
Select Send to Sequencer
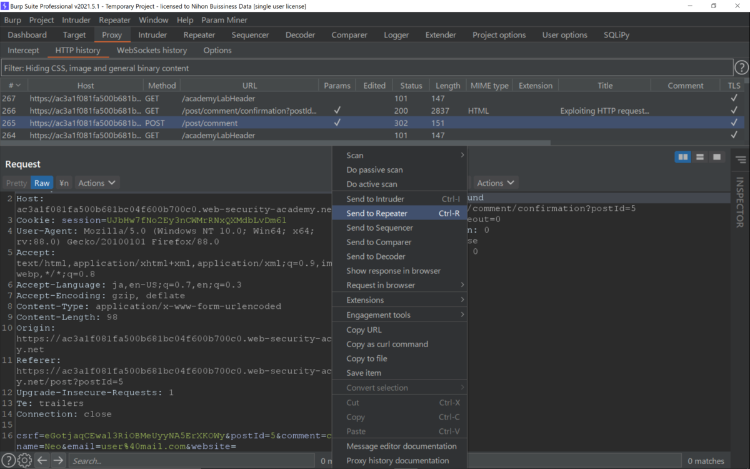click(x=400, y=228)
